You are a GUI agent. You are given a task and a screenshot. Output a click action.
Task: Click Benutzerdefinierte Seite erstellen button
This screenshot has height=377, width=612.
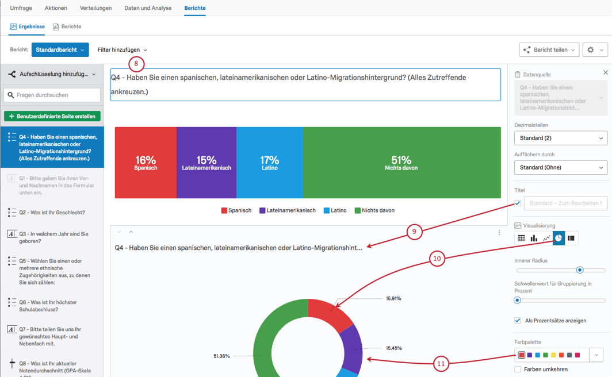52,116
